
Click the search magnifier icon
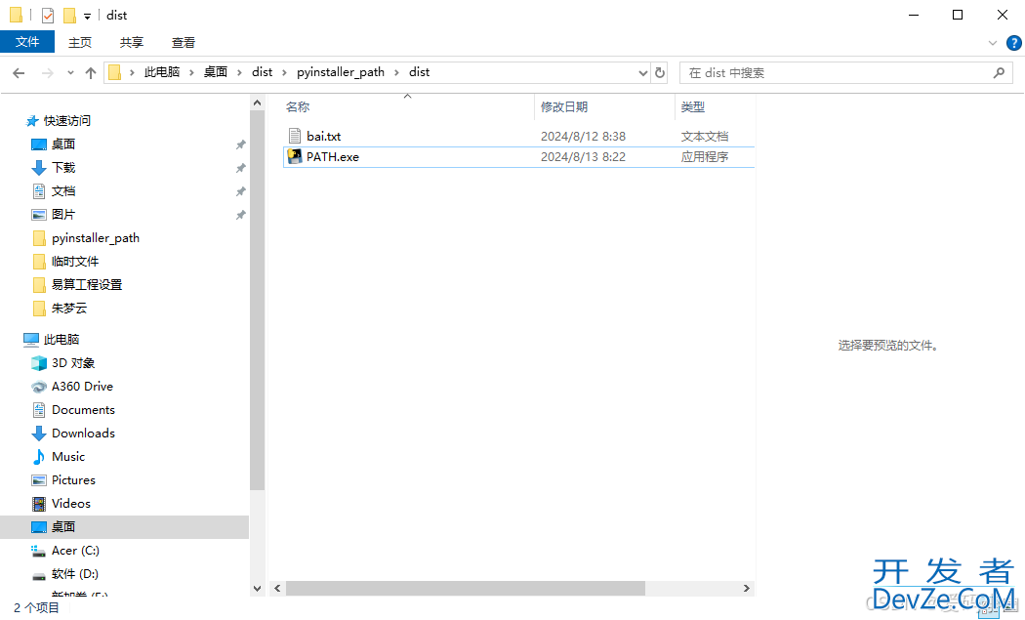999,72
